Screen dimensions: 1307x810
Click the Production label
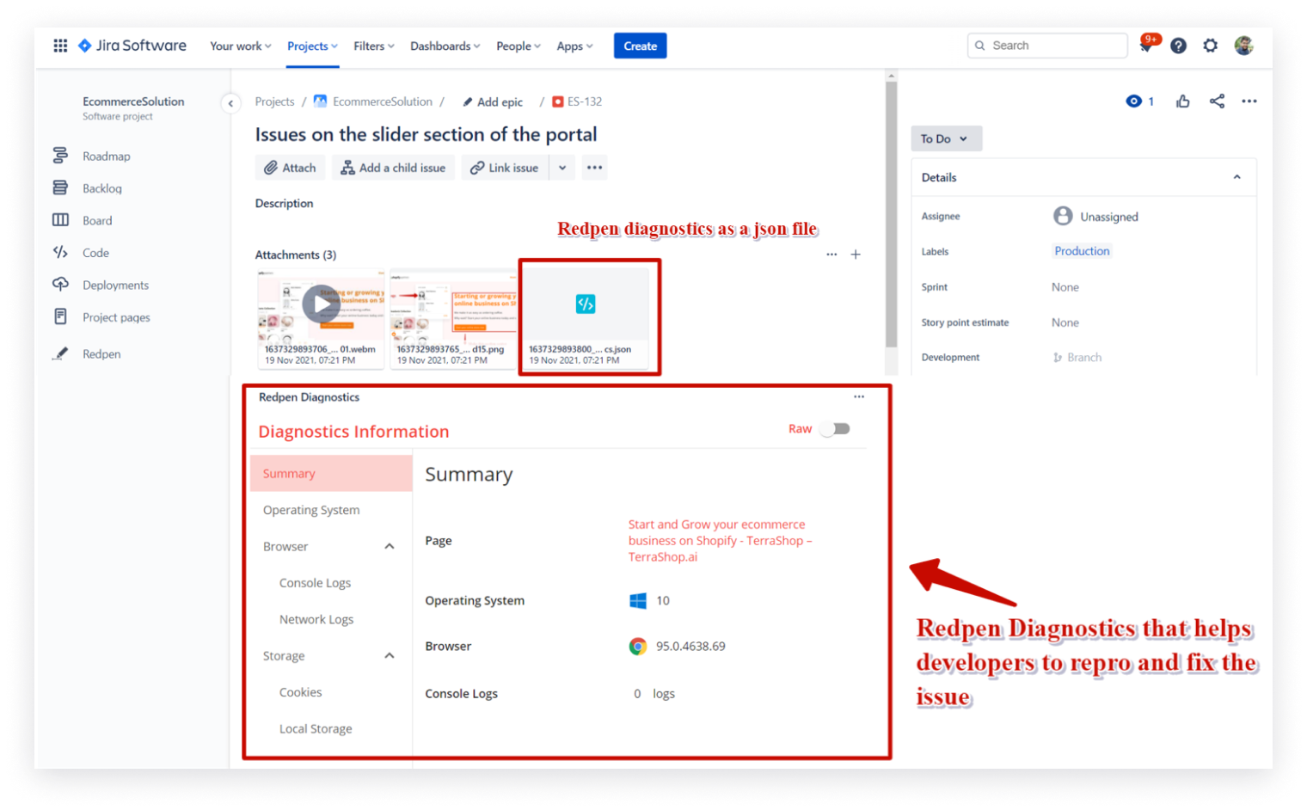point(1082,251)
